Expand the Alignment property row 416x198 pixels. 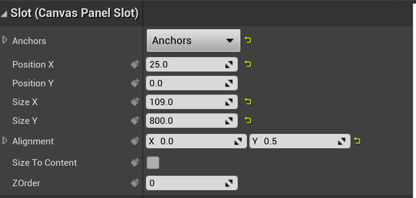coord(5,140)
